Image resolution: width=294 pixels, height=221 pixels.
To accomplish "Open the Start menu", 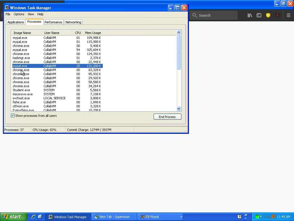I will pyautogui.click(x=14, y=217).
